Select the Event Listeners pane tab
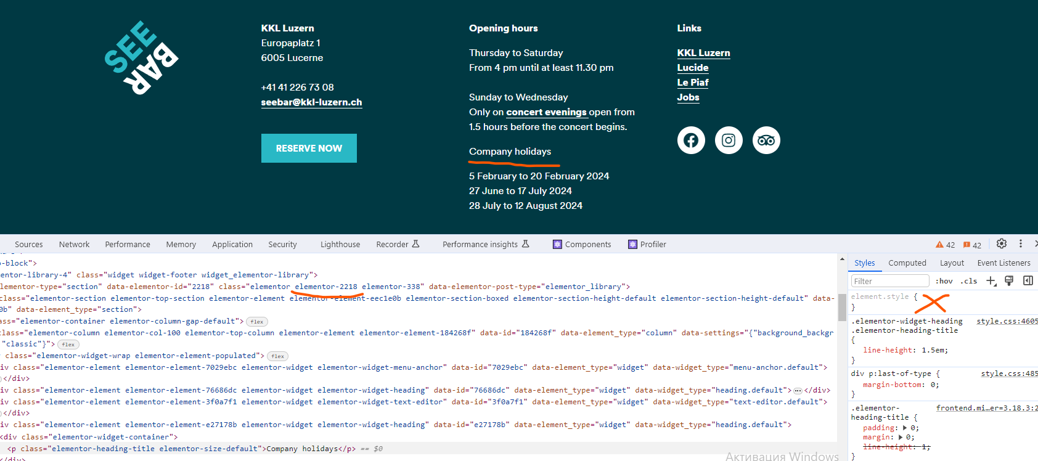This screenshot has width=1038, height=461. coord(1003,263)
